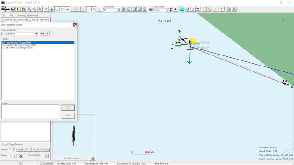Switch to the Objectives tab

click(x=32, y=15)
